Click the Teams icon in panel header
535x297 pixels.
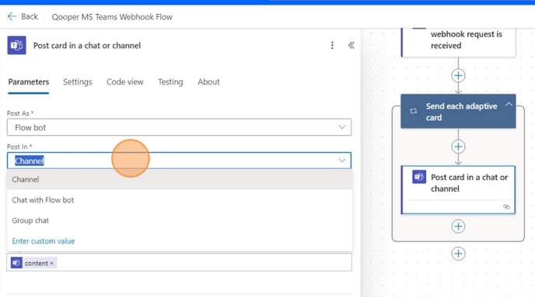click(17, 45)
